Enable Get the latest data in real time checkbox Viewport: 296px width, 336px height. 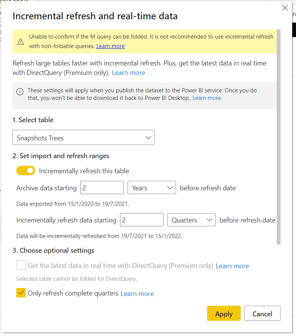(21, 266)
